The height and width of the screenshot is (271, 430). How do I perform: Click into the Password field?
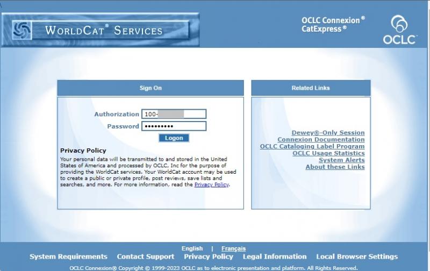click(x=174, y=126)
